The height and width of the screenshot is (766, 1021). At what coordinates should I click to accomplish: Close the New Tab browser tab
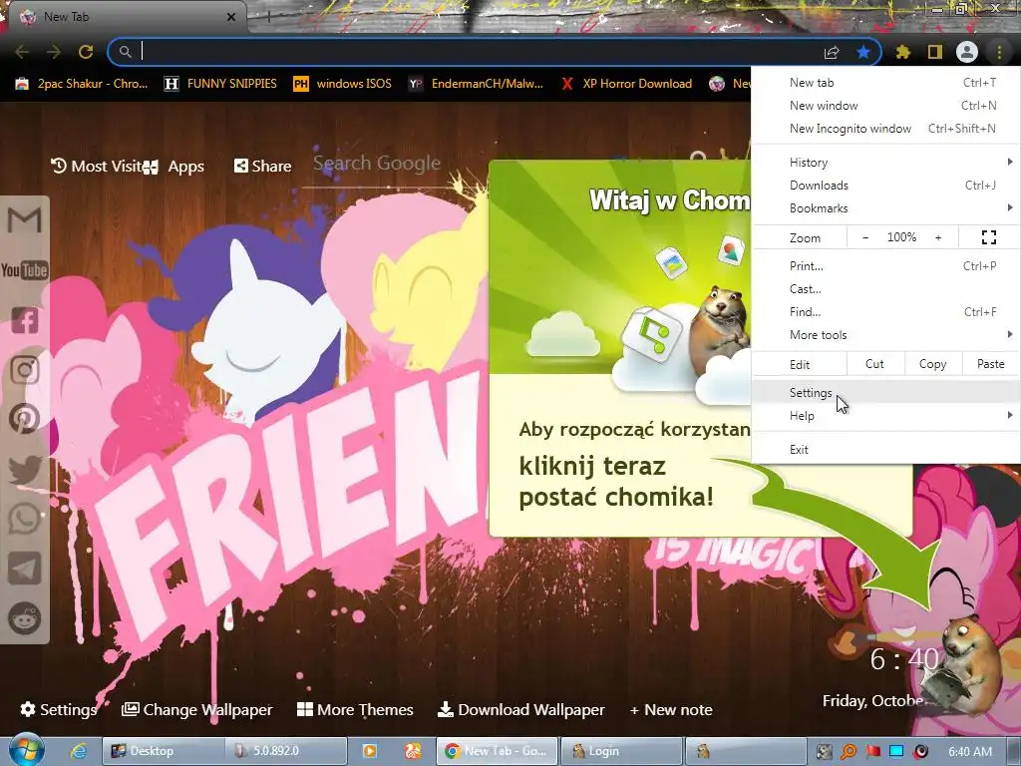coord(230,17)
